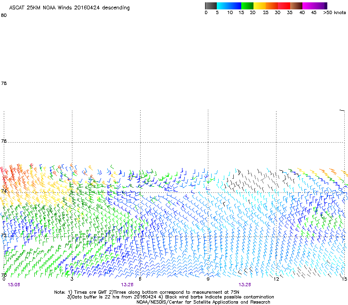This screenshot has width=348, height=305.
Task: Click the purple '15:06' pass time label
Action: coord(14,285)
